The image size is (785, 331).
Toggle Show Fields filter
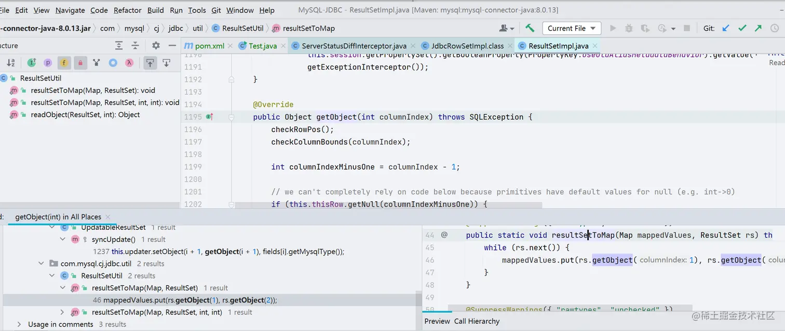[x=64, y=63]
